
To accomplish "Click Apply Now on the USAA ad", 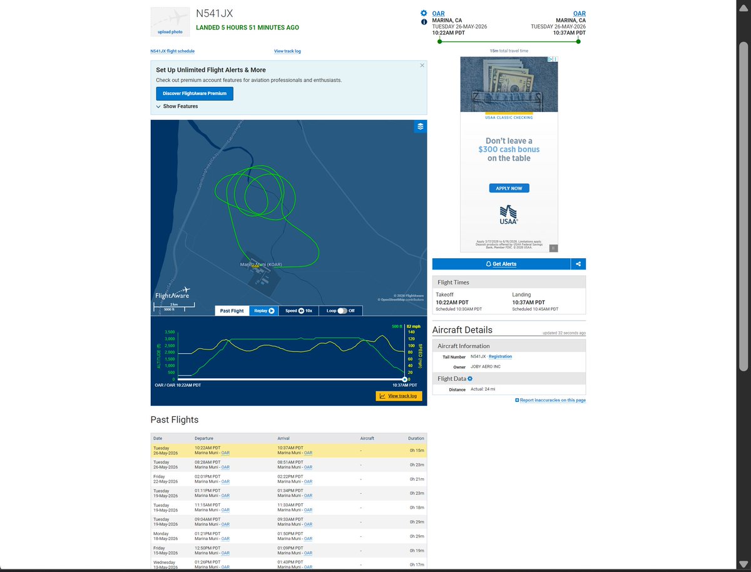I will [x=509, y=188].
